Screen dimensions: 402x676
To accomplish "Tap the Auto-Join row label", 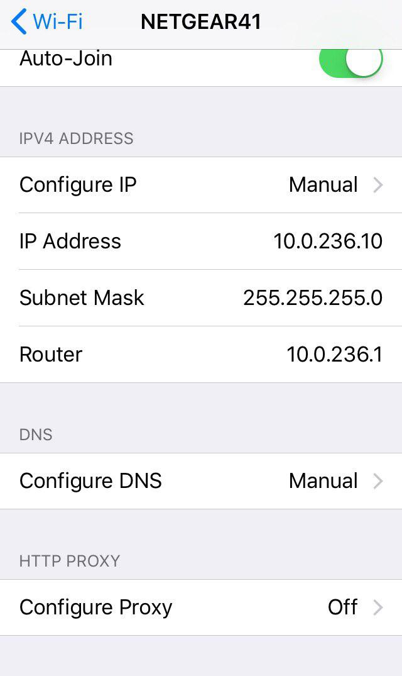I will 65,58.
